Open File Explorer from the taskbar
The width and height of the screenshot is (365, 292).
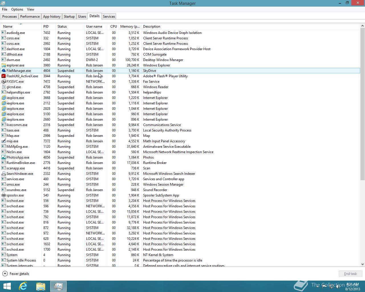click(41, 286)
